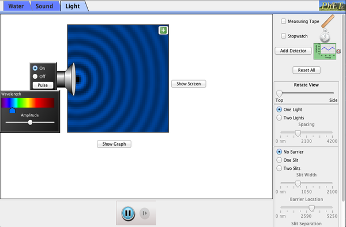Screen dimensions: 346x227
Task: Click the detector graph thumbnail
Action: pos(325,51)
